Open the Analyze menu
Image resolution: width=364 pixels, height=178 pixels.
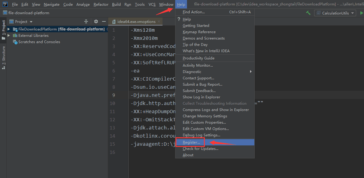click(x=83, y=5)
